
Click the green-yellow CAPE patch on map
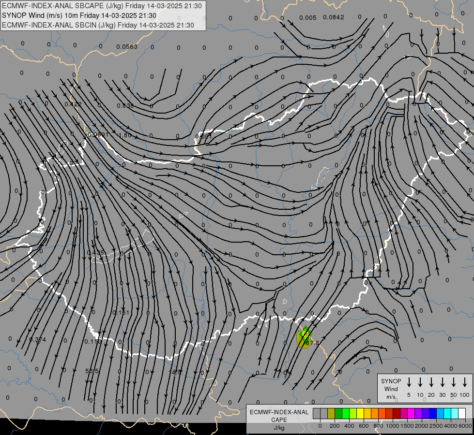[x=304, y=337]
